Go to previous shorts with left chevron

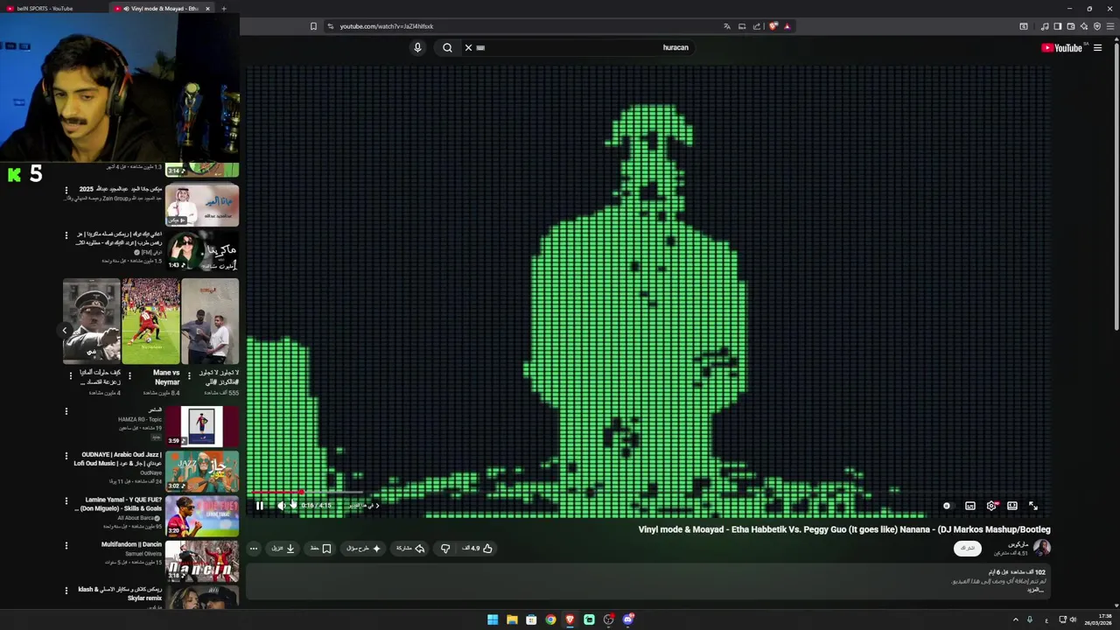pos(65,330)
